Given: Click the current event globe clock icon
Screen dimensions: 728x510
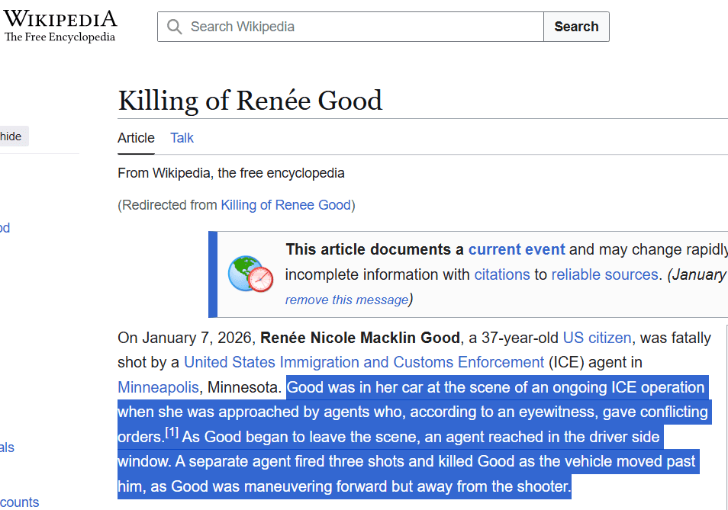Looking at the screenshot, I should (250, 274).
